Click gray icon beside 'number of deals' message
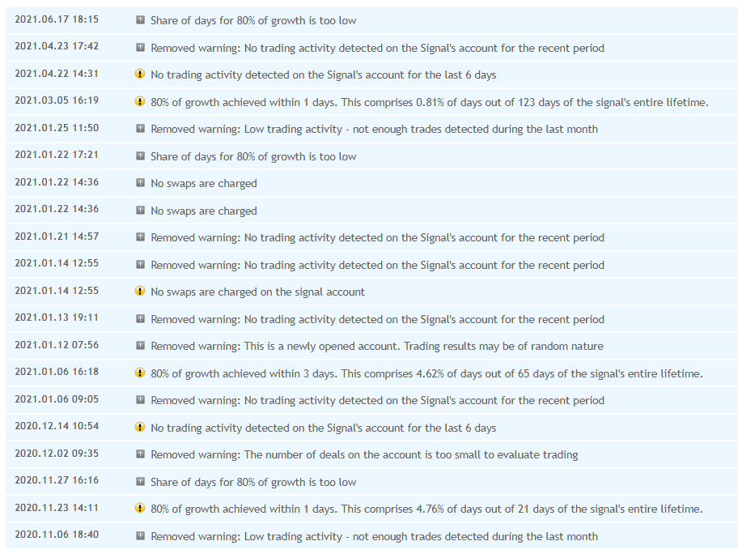The image size is (738, 554). [140, 454]
